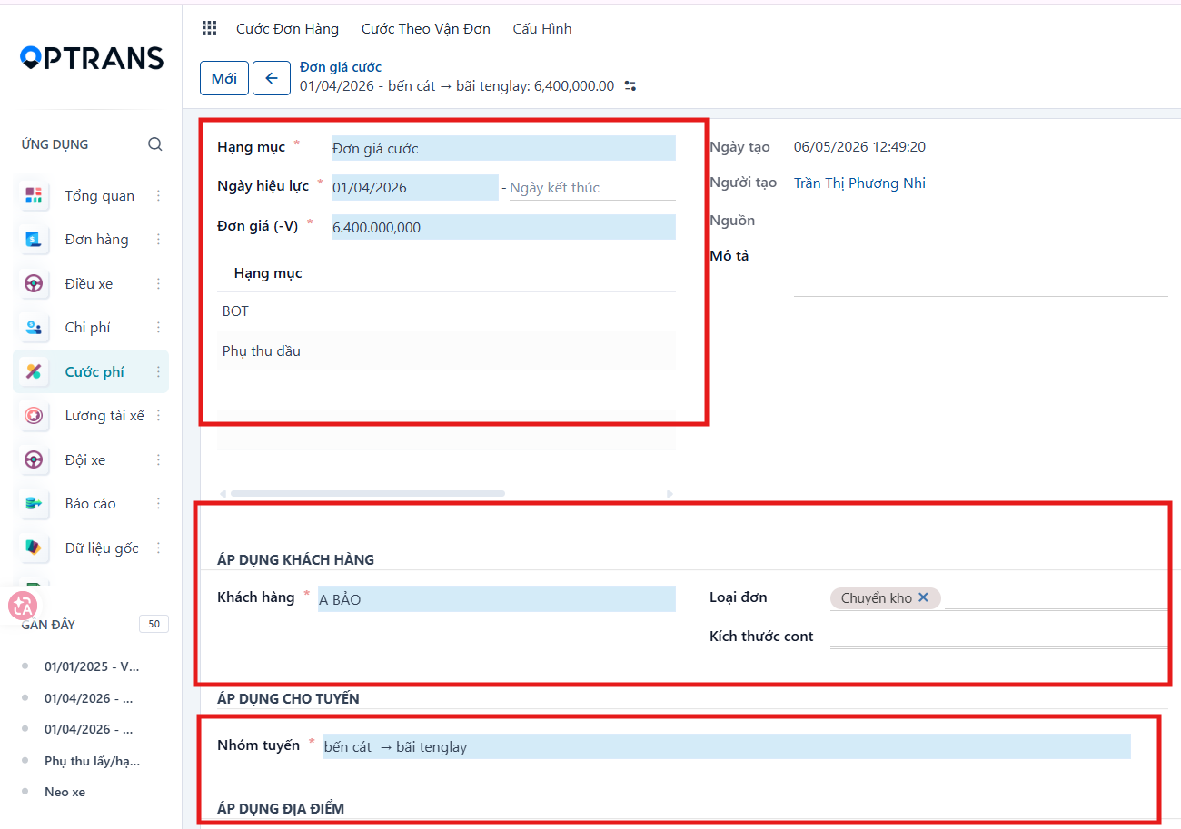Focus the Ngày kết thúc date field
1181x829 pixels.
(x=592, y=188)
